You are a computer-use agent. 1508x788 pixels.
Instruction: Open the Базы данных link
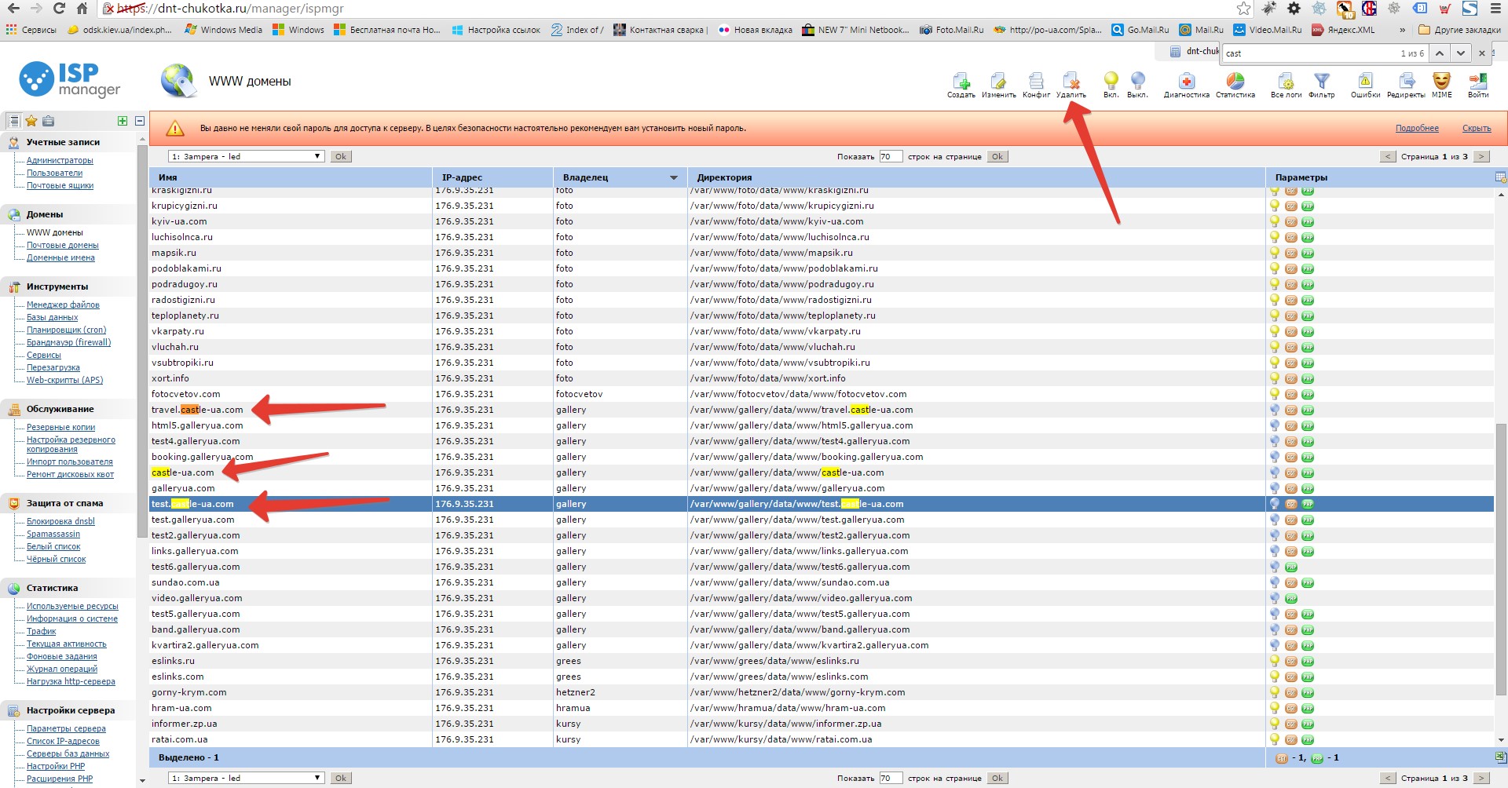click(x=53, y=317)
